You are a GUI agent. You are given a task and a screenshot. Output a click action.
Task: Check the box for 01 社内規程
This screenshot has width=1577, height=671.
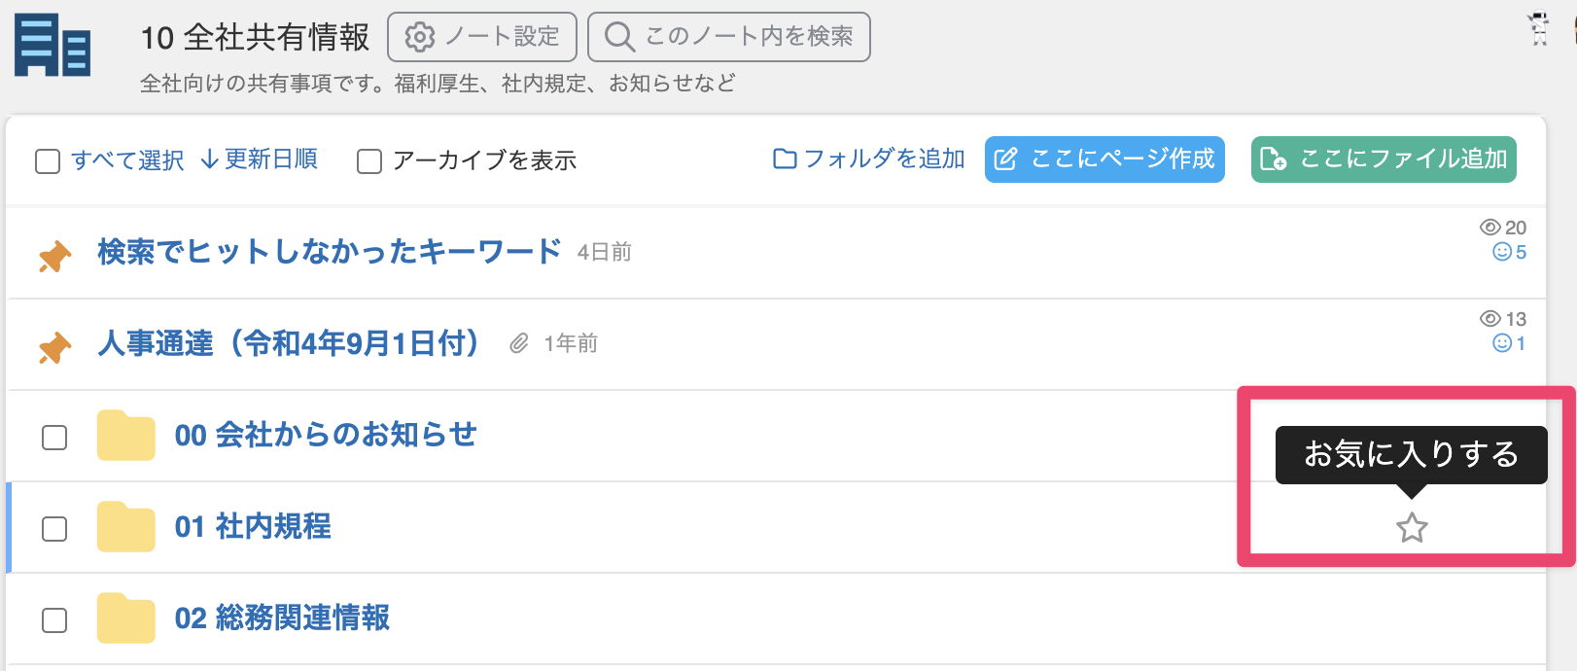(54, 529)
